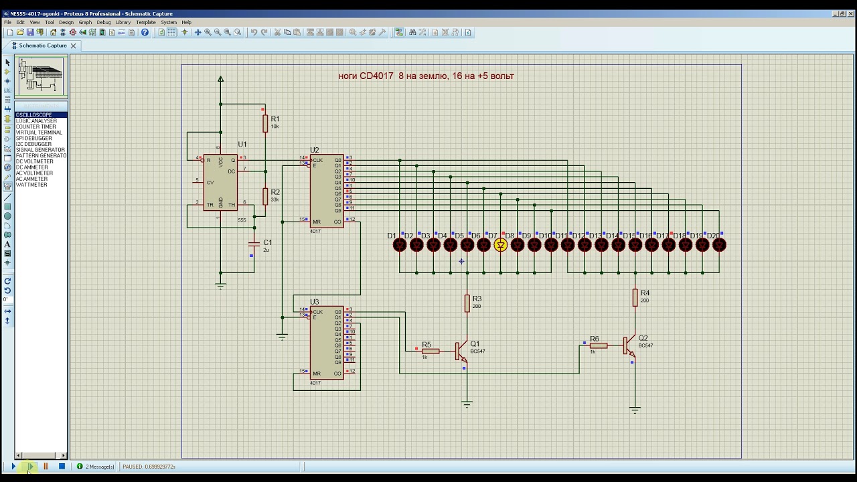Screen dimensions: 857x482
Task: Click the Paste from clipboard icon
Action: point(297,32)
